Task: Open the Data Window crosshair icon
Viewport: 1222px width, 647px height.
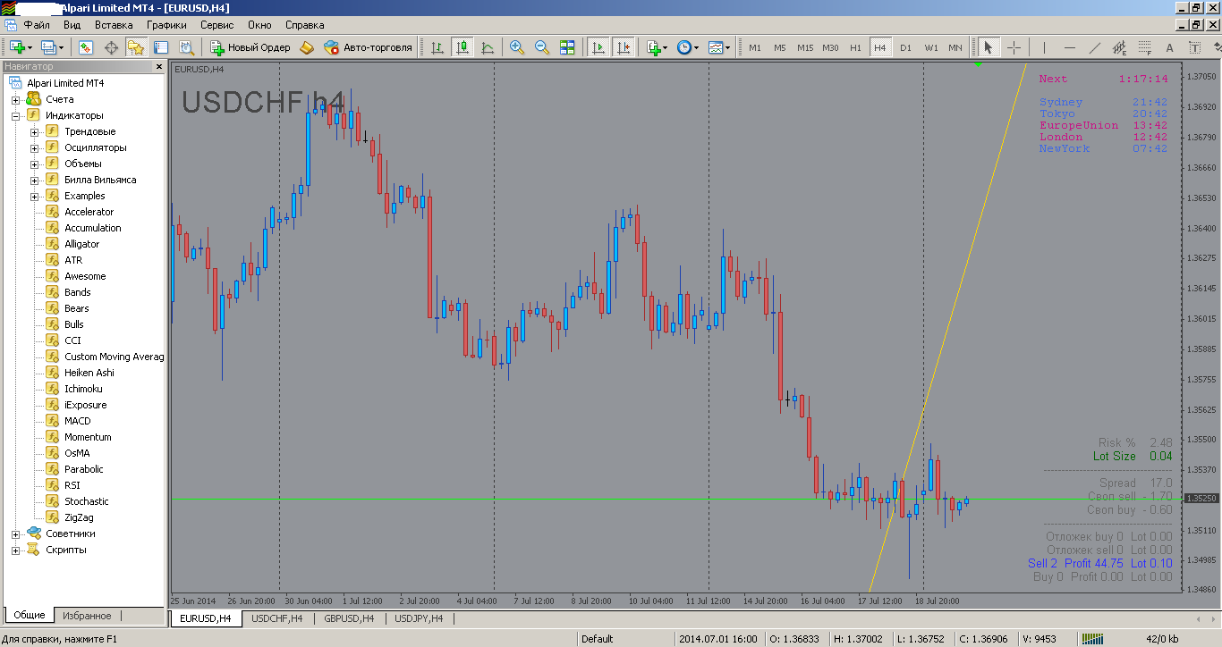Action: 112,47
